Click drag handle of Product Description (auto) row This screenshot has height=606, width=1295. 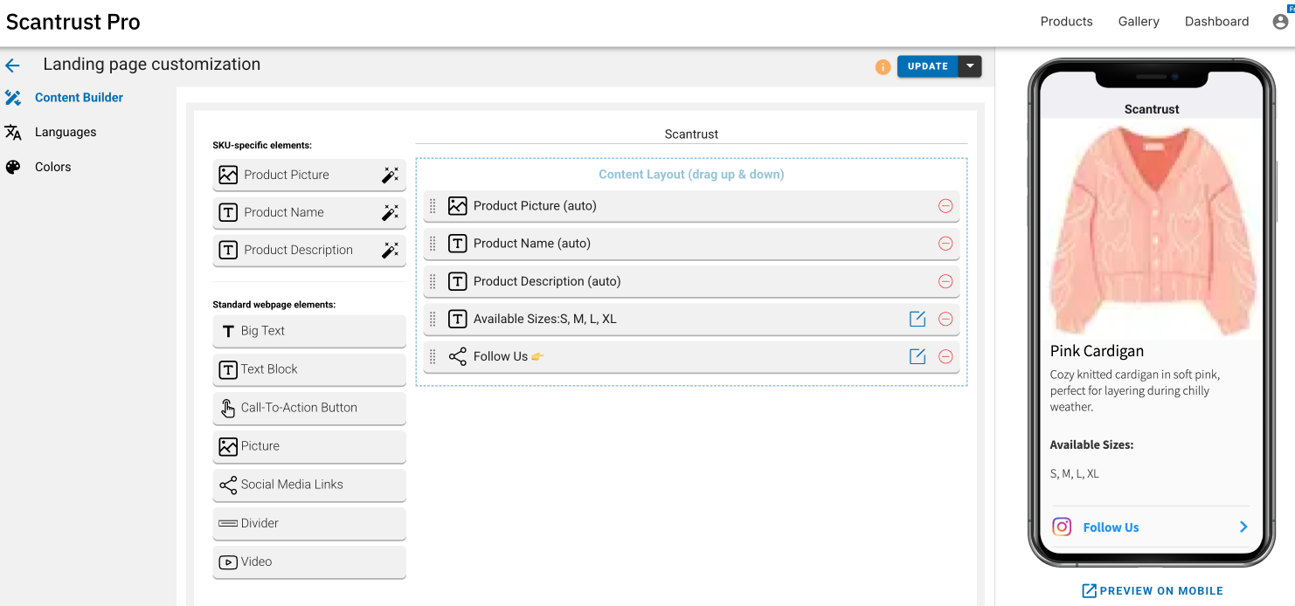(x=433, y=281)
